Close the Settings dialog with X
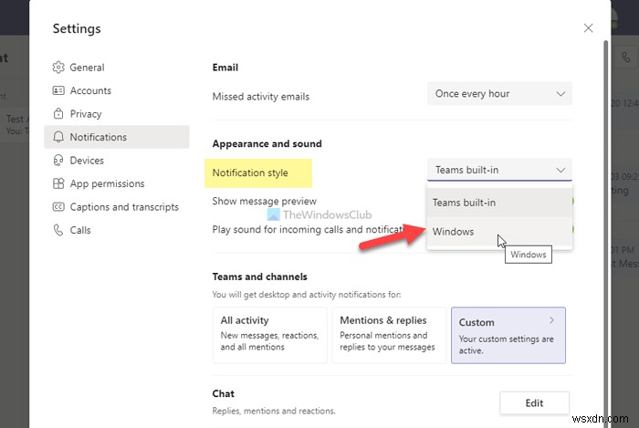Screen dimensions: 639x428 pos(588,28)
